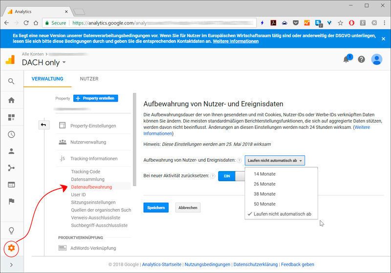Click 'Property erstellen' button
This screenshot has width=391, height=273.
click(95, 98)
